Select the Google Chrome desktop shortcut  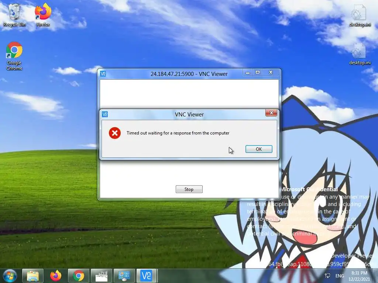pos(14,56)
